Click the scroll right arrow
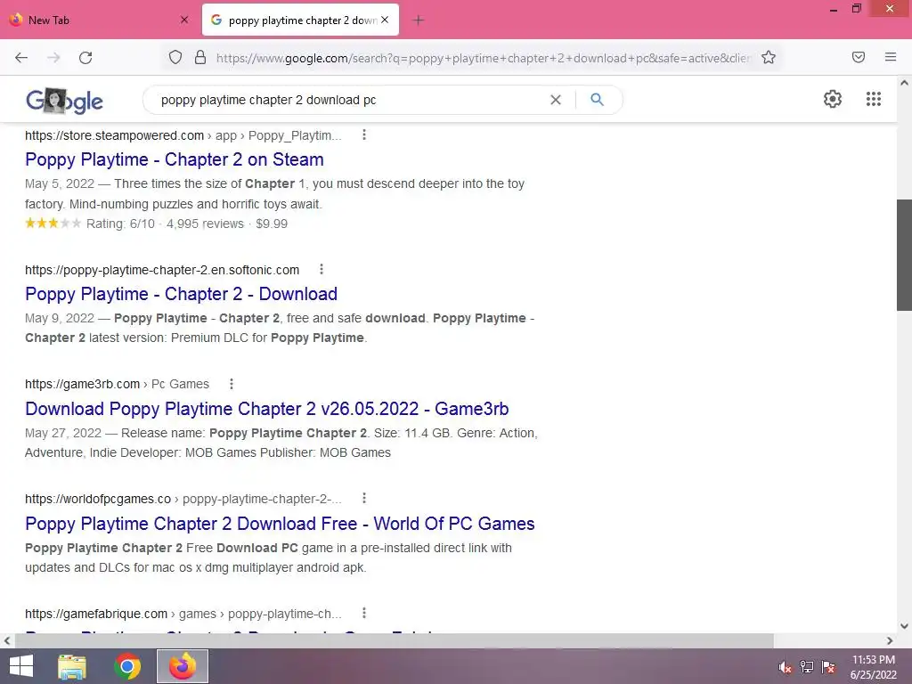Screen dimensions: 912x684 (x=890, y=640)
